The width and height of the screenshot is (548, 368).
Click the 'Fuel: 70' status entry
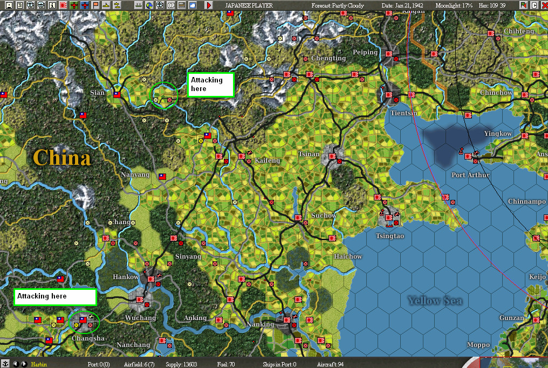pos(226,365)
